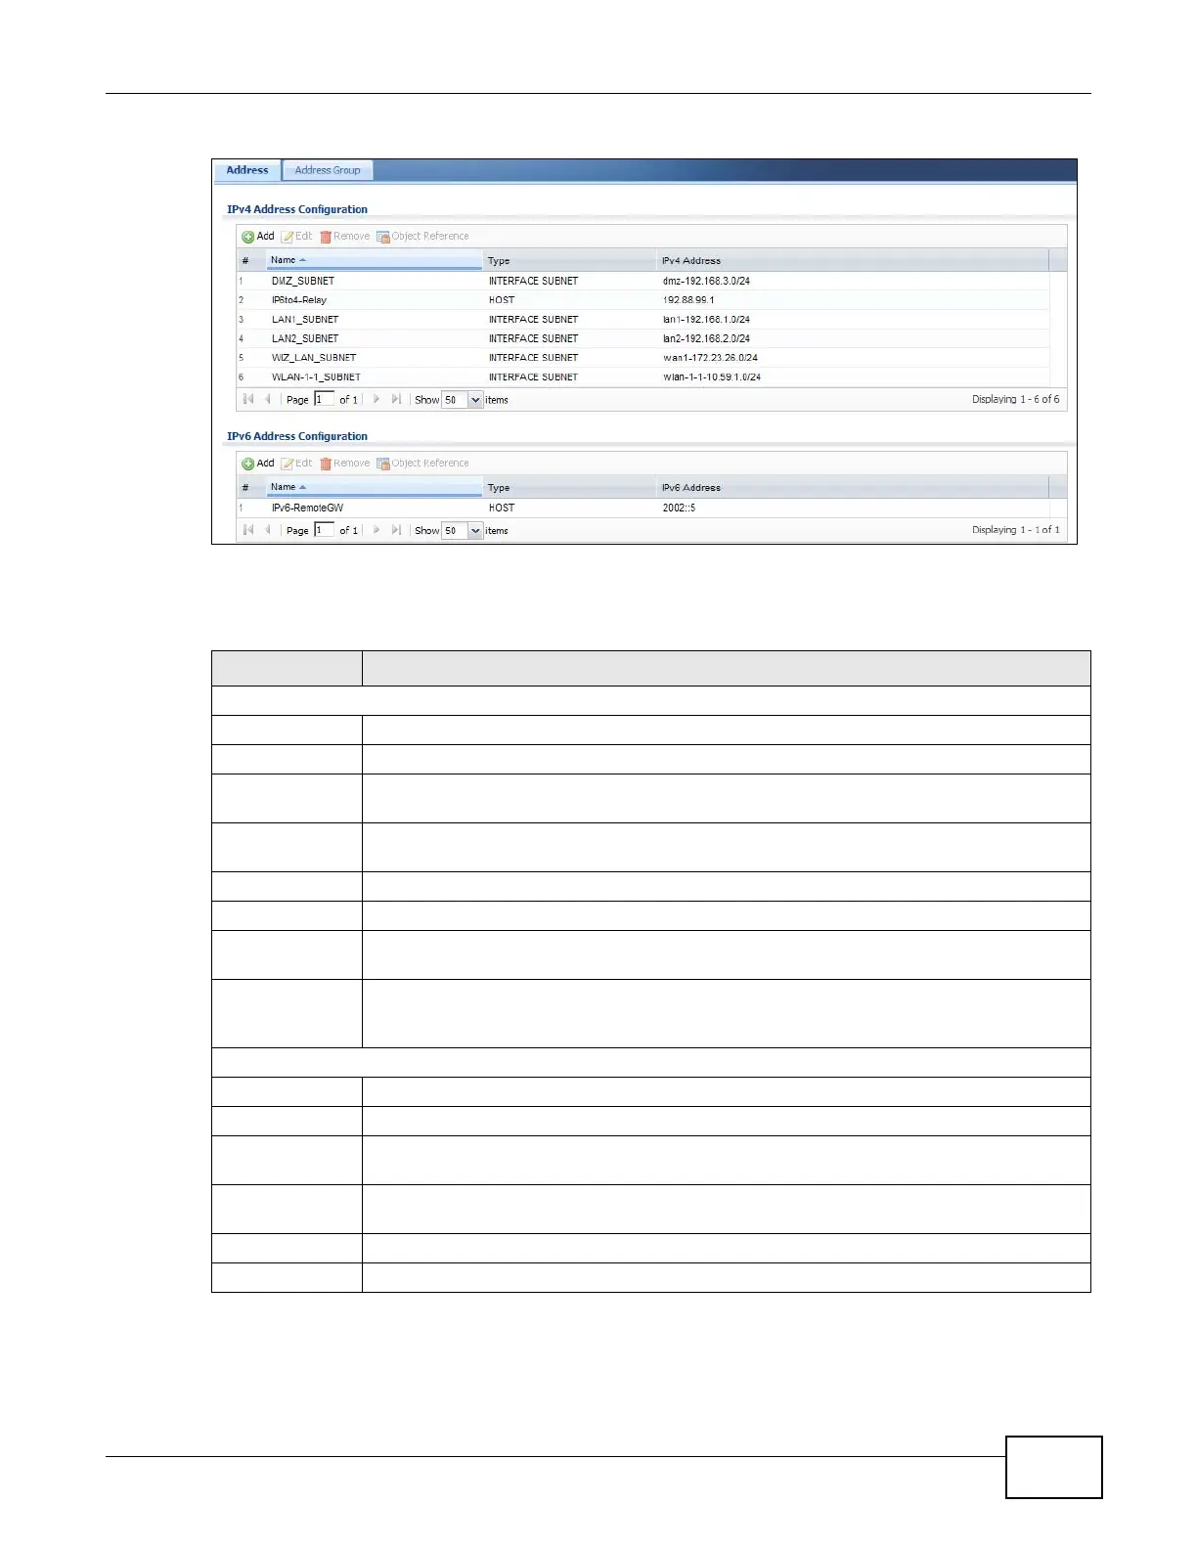Open the IPv6 Show items dropdown
This screenshot has width=1197, height=1549.
(475, 531)
